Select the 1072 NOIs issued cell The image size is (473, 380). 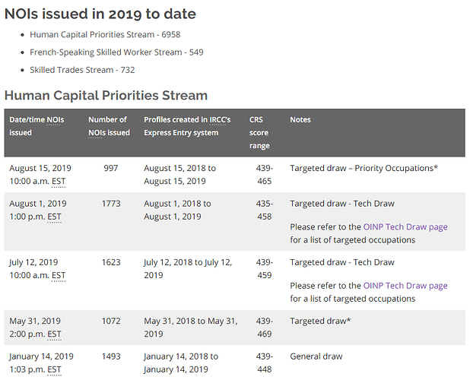point(111,321)
